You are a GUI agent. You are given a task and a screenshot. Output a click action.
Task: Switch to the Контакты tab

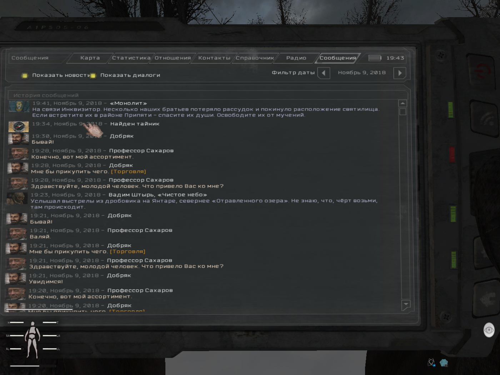pyautogui.click(x=214, y=58)
